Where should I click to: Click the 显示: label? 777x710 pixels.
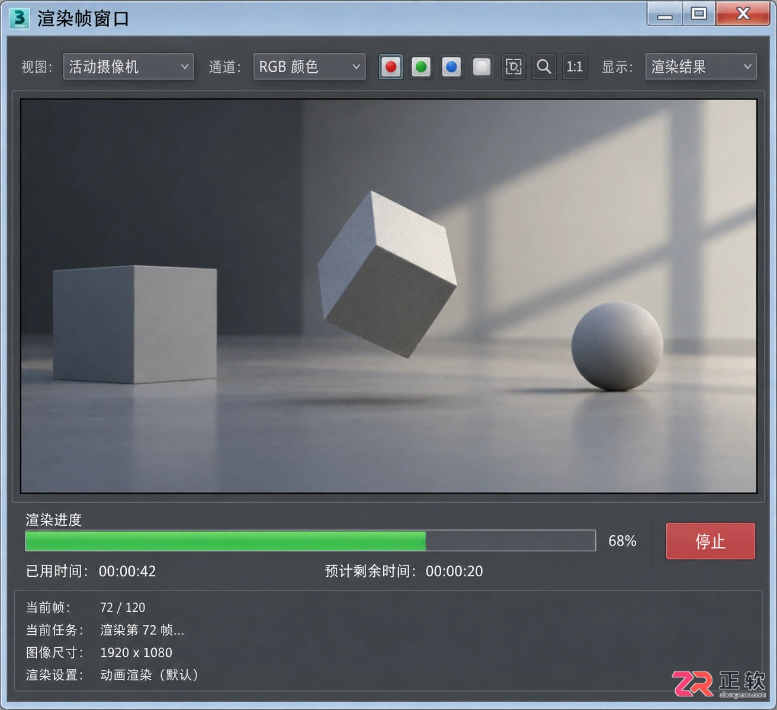pyautogui.click(x=618, y=67)
